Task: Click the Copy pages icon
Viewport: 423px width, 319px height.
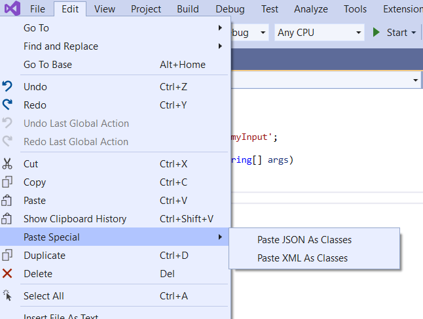Action: [7, 182]
